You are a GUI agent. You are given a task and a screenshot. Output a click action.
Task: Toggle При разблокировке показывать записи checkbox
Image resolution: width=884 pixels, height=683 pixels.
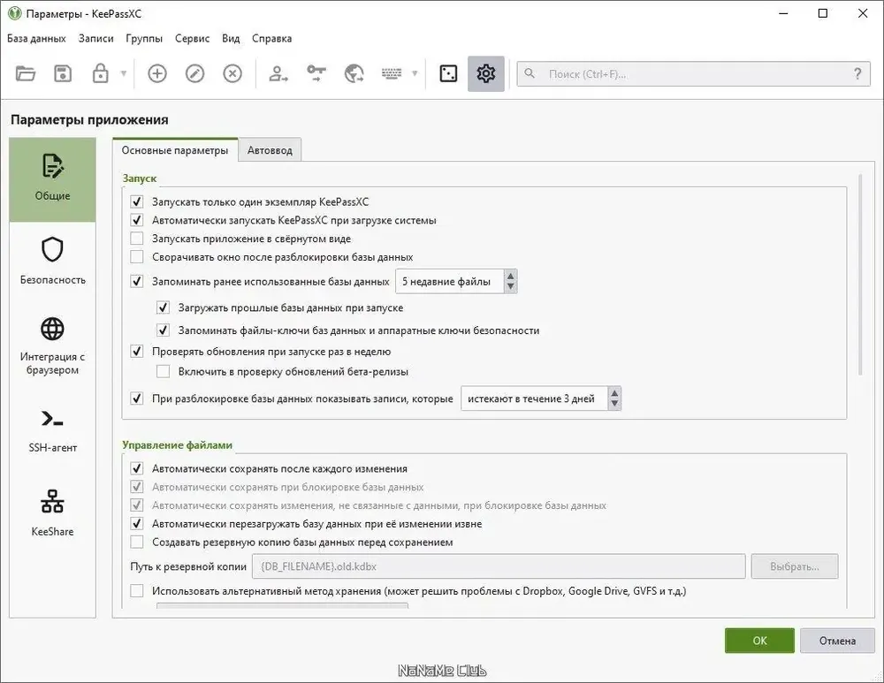pos(137,398)
